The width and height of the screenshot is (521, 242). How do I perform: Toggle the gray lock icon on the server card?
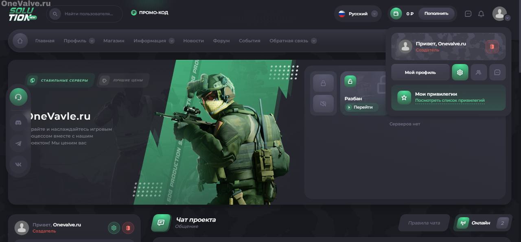point(323,83)
